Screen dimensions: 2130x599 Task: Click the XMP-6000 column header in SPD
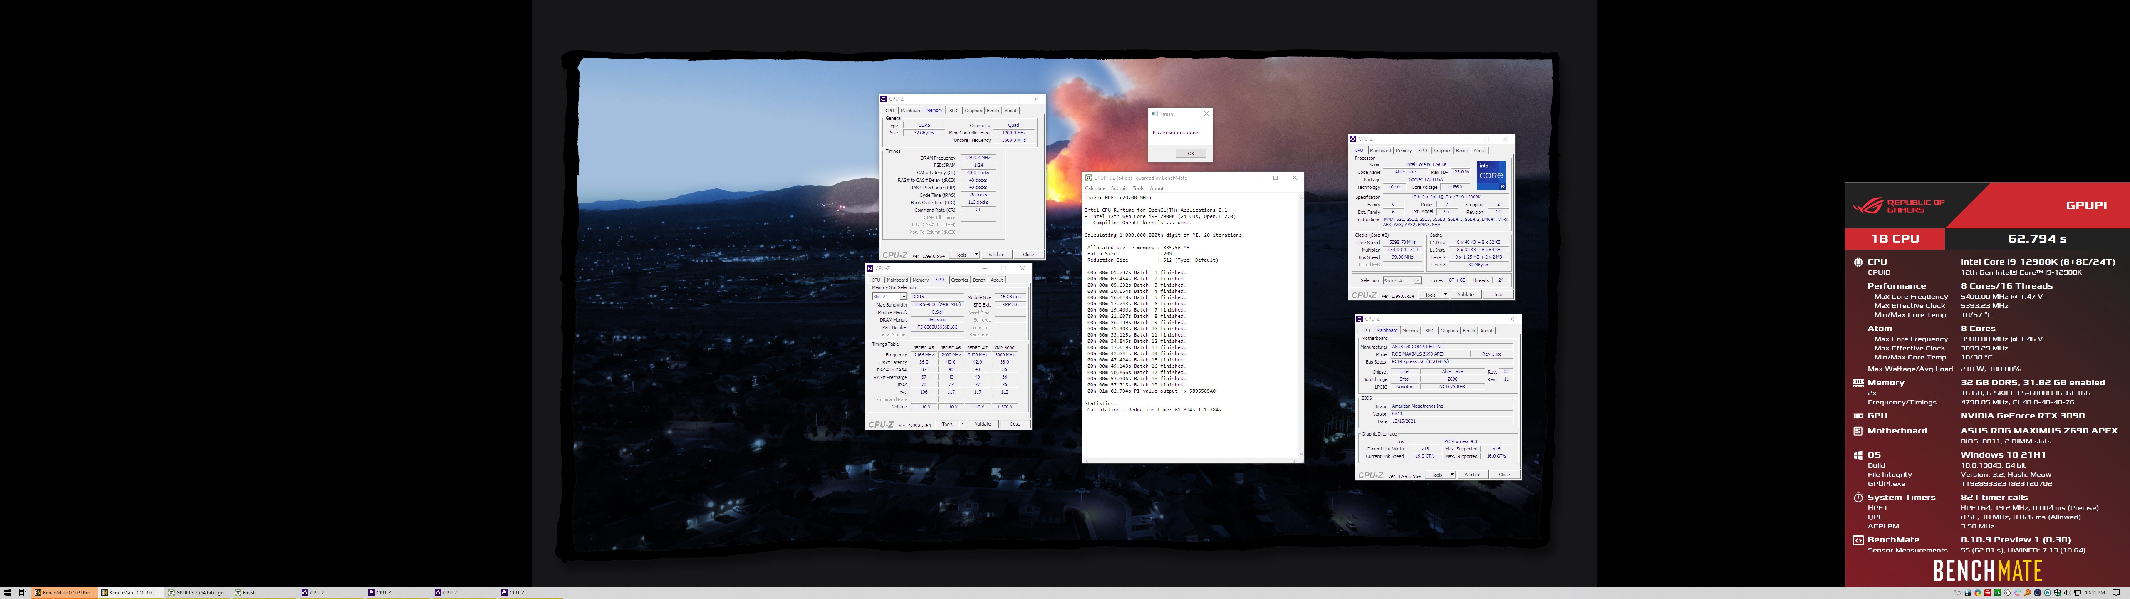tap(1004, 347)
